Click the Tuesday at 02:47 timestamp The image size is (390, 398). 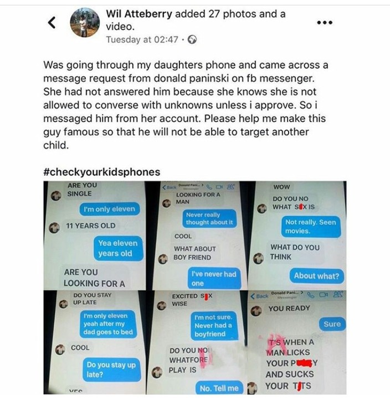point(142,40)
